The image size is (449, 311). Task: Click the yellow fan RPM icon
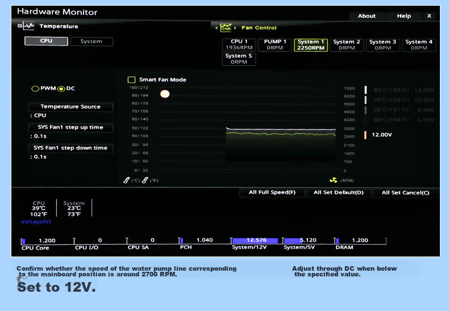pos(333,180)
